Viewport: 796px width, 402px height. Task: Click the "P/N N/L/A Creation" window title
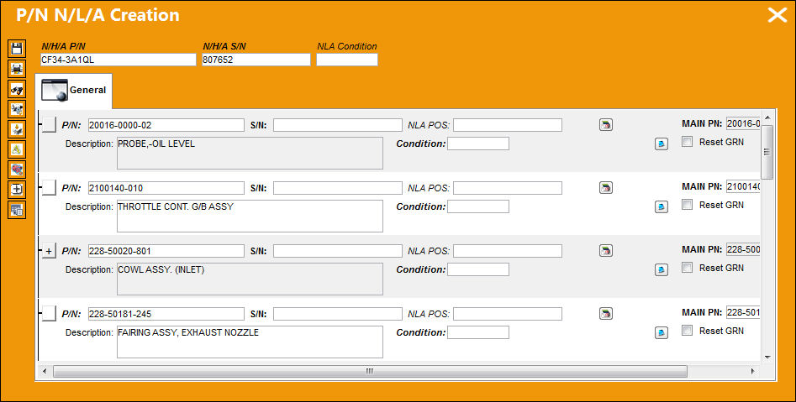click(x=98, y=15)
